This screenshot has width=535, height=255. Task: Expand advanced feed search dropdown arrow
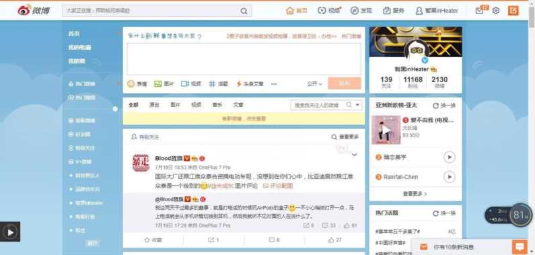(357, 105)
